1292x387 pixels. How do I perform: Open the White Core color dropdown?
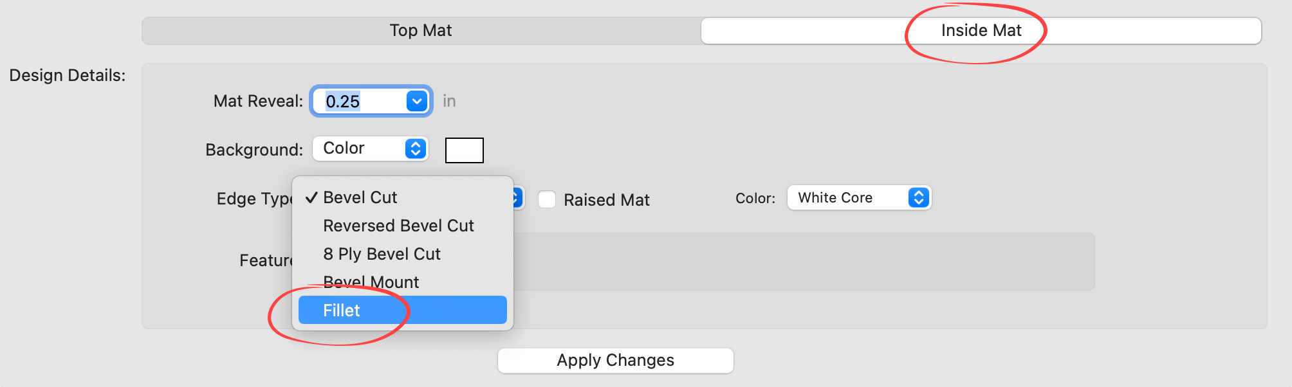coord(859,198)
